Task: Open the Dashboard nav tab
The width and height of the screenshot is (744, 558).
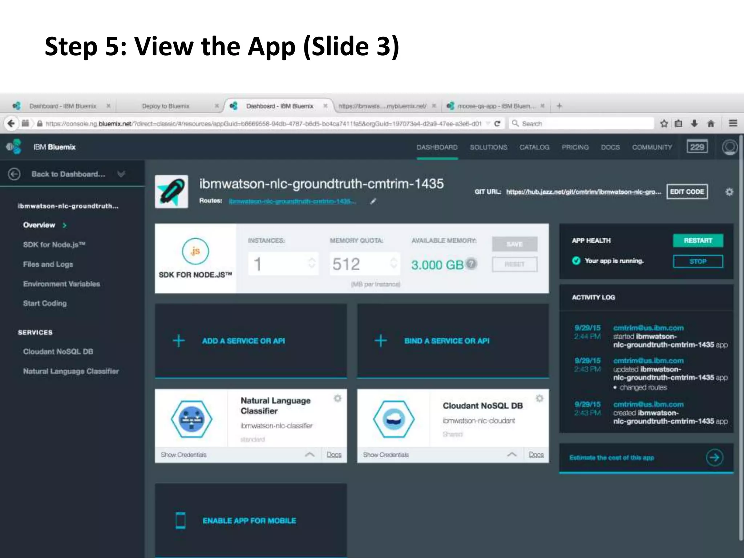Action: pyautogui.click(x=437, y=147)
